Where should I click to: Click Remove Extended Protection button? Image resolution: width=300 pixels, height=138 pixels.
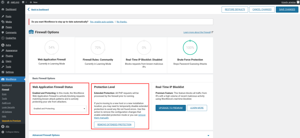[114, 125]
